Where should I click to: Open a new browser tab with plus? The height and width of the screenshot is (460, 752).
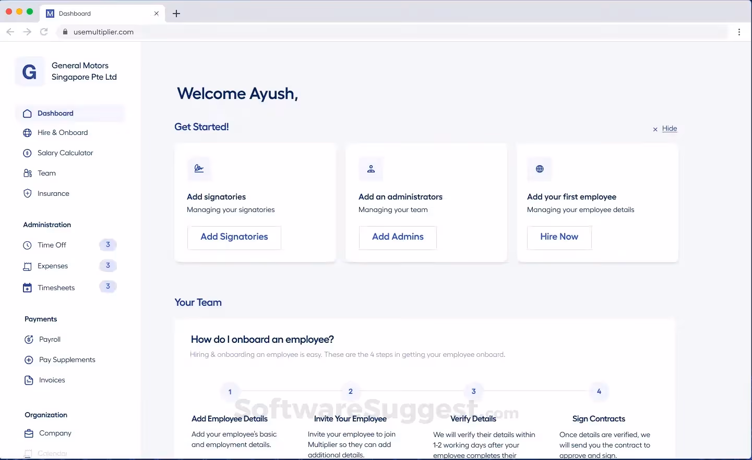176,14
